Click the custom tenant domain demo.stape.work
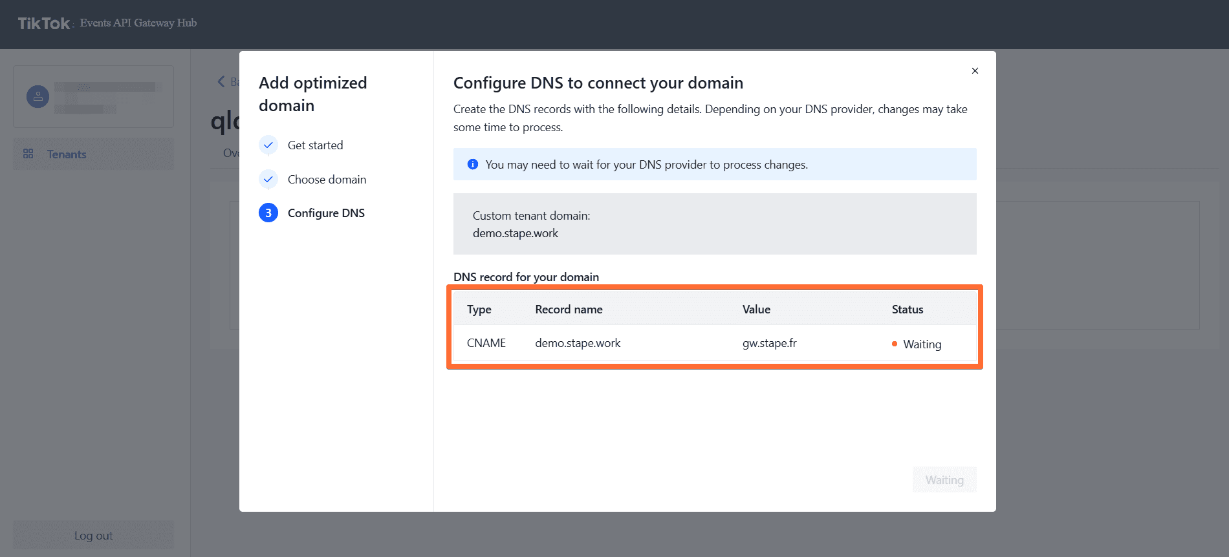The image size is (1229, 557). [x=516, y=233]
